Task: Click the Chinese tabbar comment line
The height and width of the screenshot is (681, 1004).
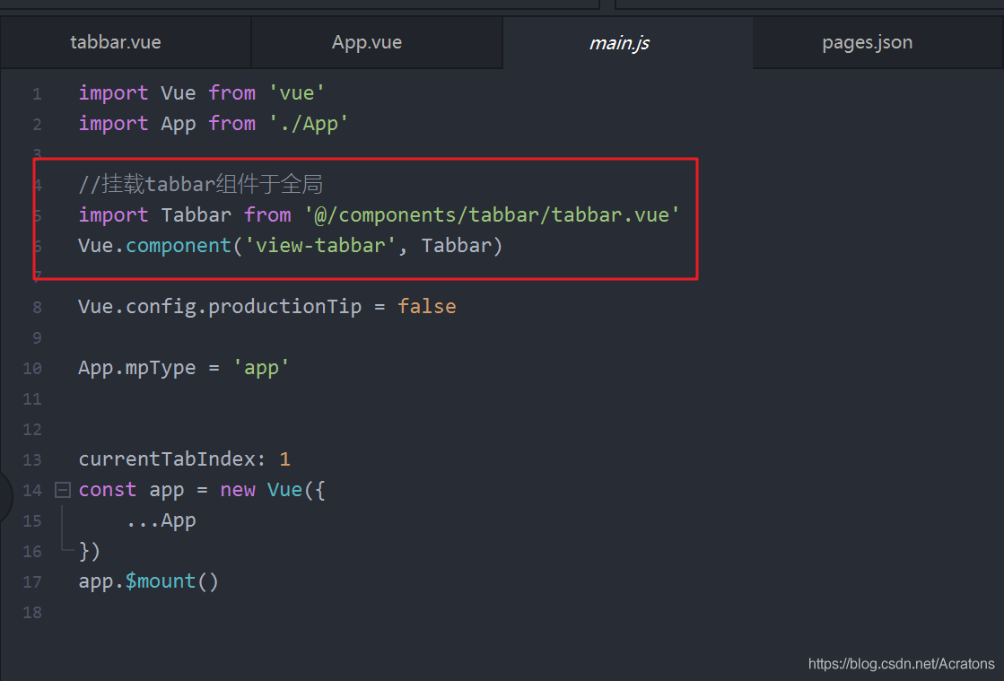Action: 200,185
